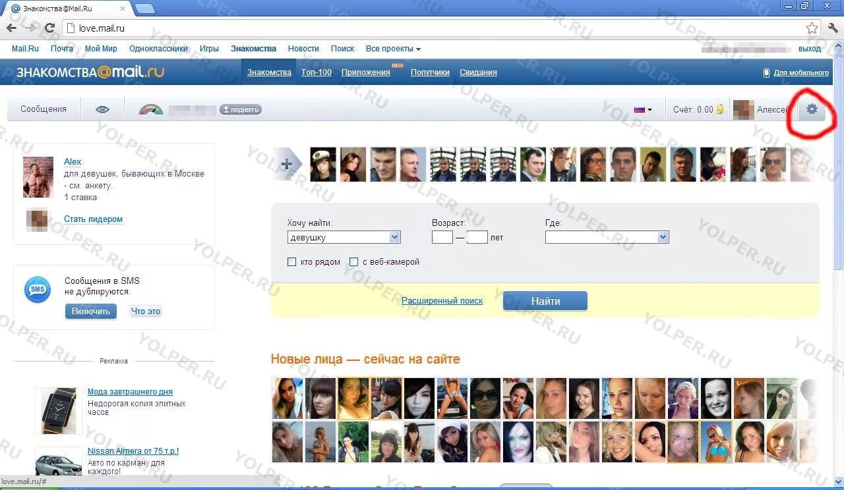Reload the page with refresh icon
The height and width of the screenshot is (490, 844).
pyautogui.click(x=49, y=28)
